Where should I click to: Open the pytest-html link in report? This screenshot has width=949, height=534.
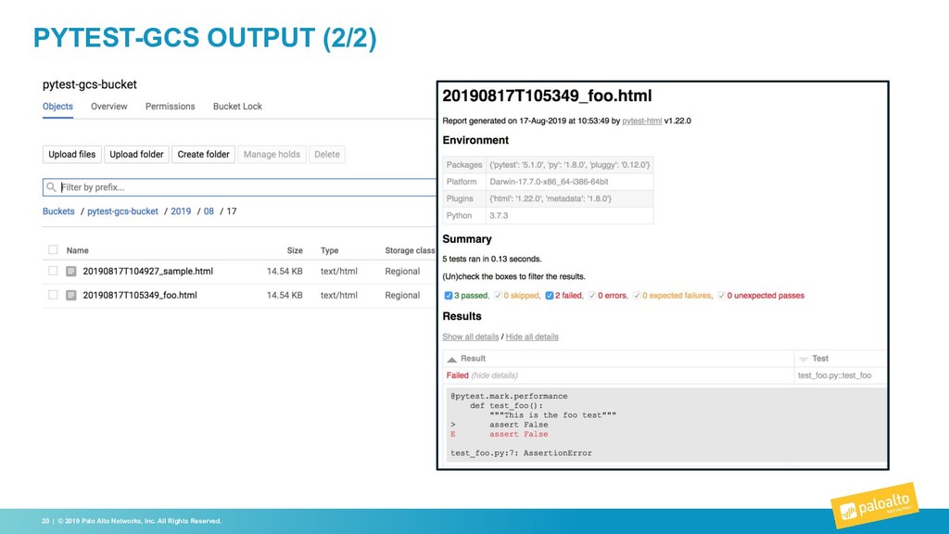641,121
